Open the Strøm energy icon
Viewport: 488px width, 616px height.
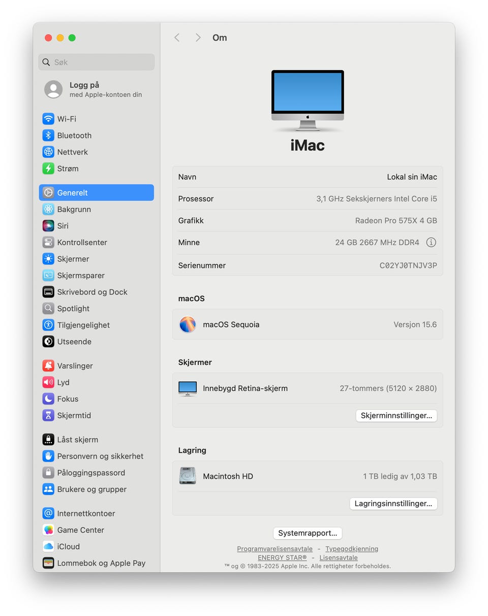tap(48, 168)
